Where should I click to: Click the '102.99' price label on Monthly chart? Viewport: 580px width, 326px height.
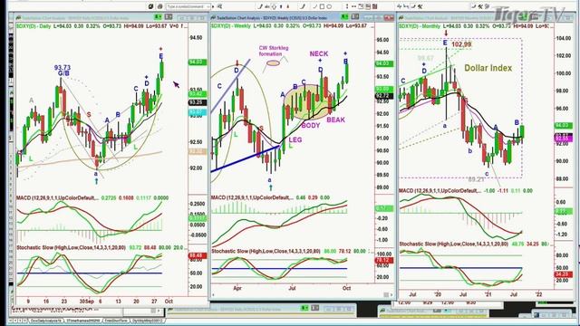461,44
